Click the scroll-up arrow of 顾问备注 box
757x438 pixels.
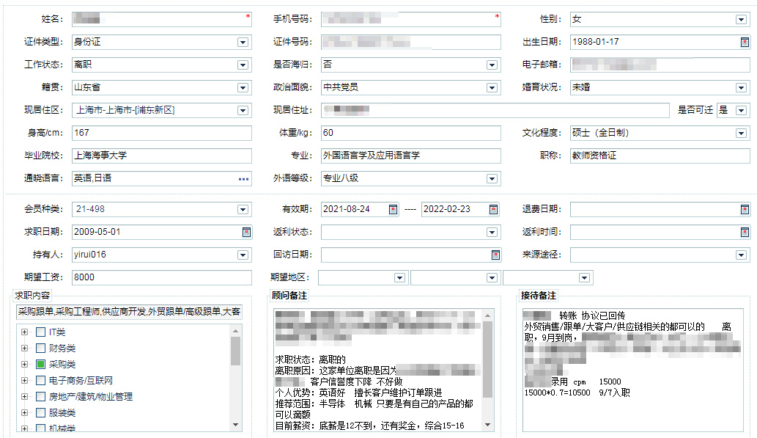tap(487, 315)
